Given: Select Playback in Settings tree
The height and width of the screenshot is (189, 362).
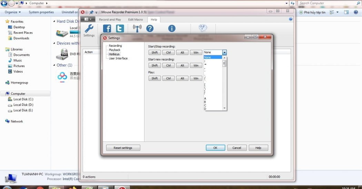Looking at the screenshot, I should [114, 50].
